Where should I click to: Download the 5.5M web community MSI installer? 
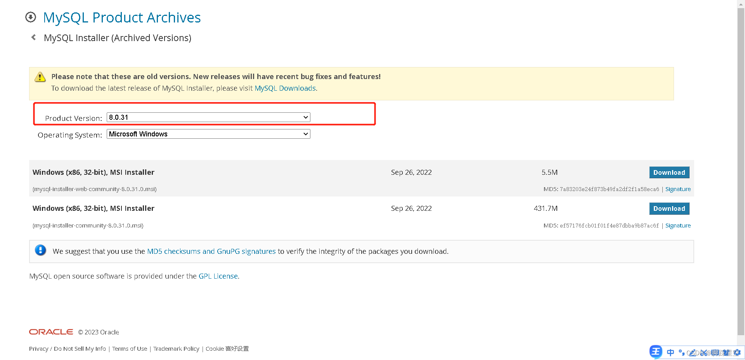click(669, 172)
